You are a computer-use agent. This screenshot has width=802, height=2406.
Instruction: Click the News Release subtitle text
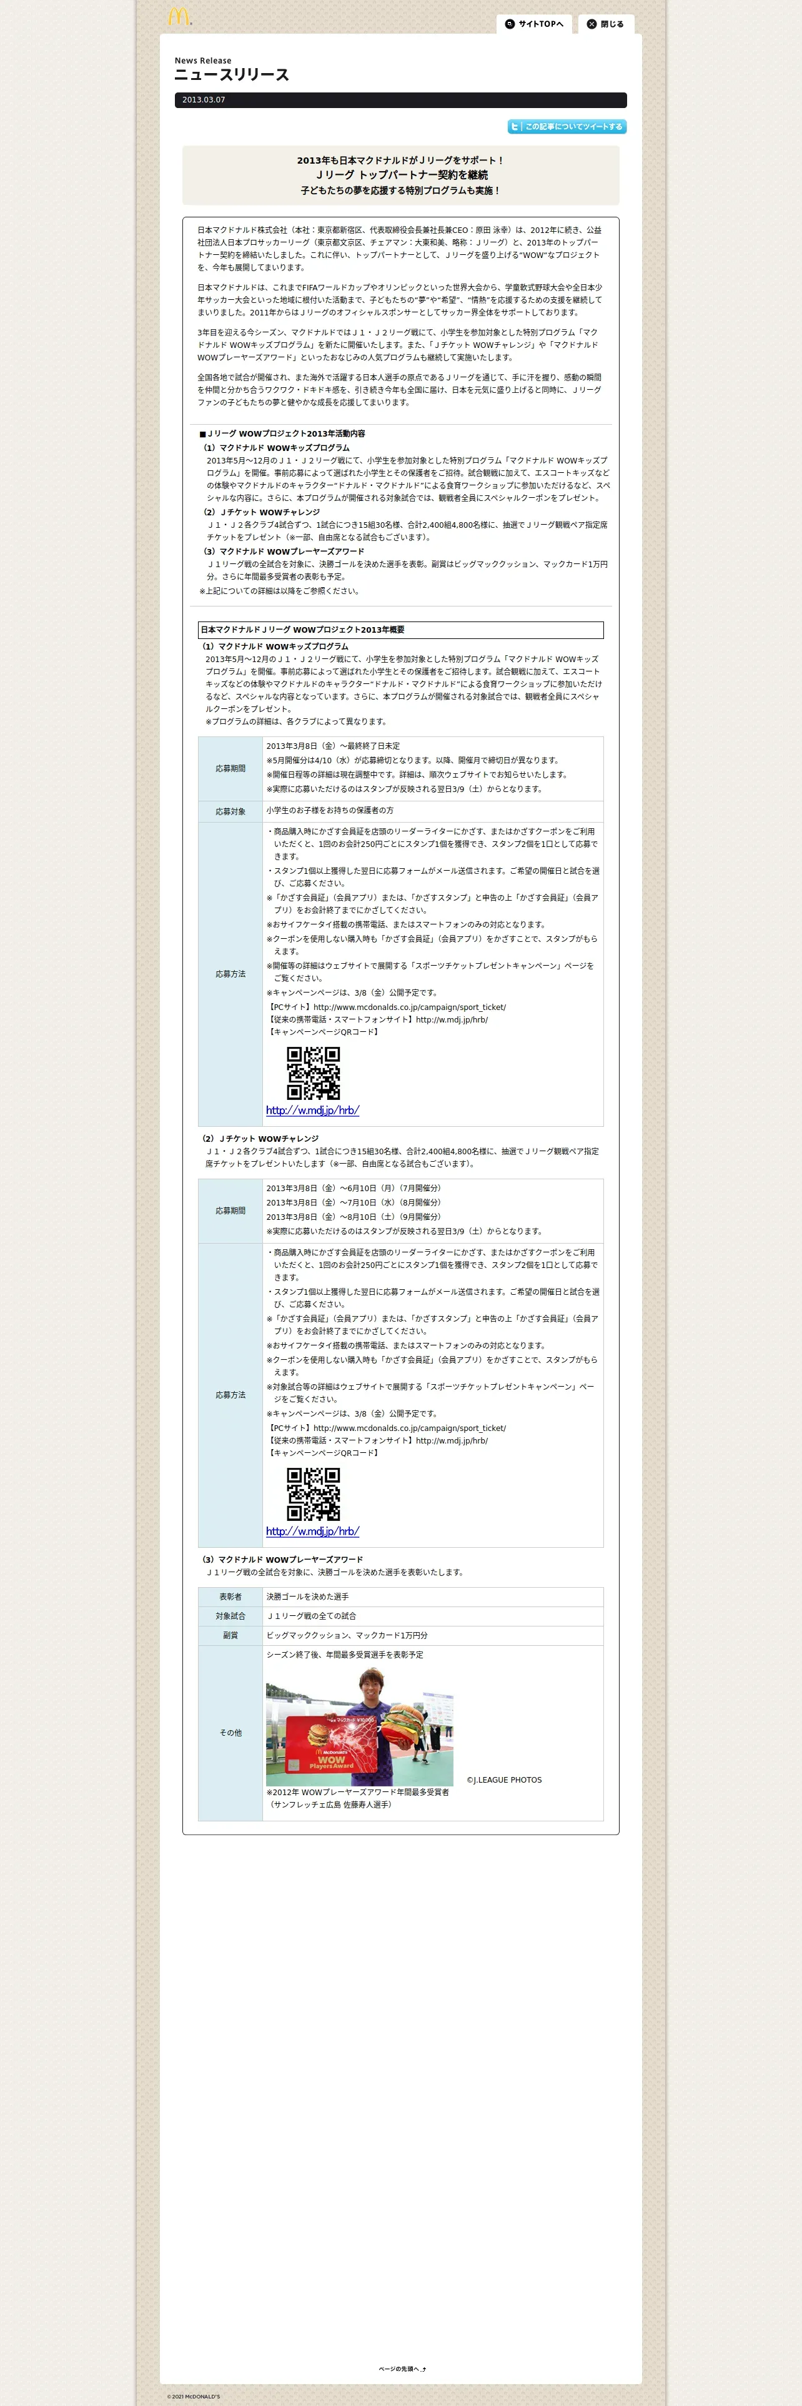tap(202, 60)
